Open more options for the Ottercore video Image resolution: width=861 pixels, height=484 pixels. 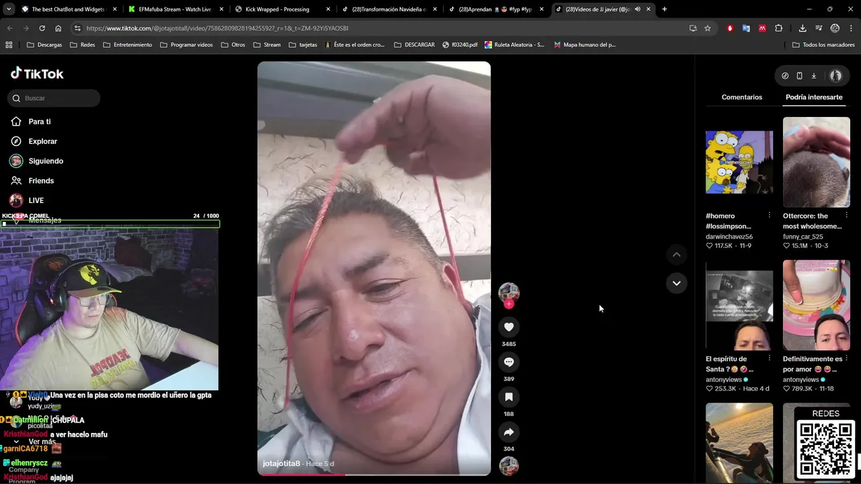(x=846, y=215)
